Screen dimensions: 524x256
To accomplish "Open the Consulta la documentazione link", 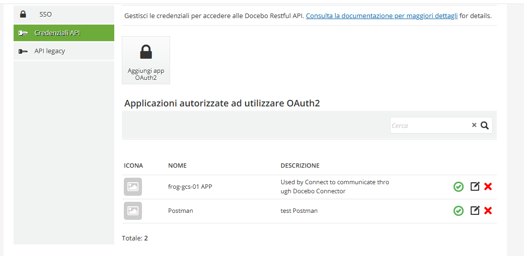I will (x=382, y=16).
